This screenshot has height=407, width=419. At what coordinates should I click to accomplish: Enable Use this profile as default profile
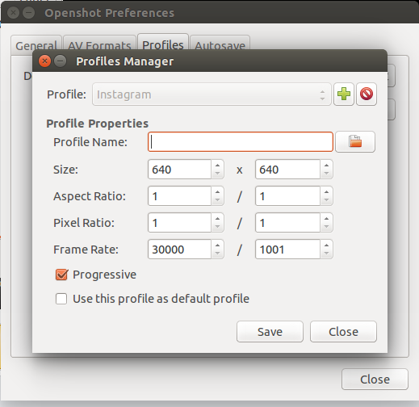[x=61, y=299]
